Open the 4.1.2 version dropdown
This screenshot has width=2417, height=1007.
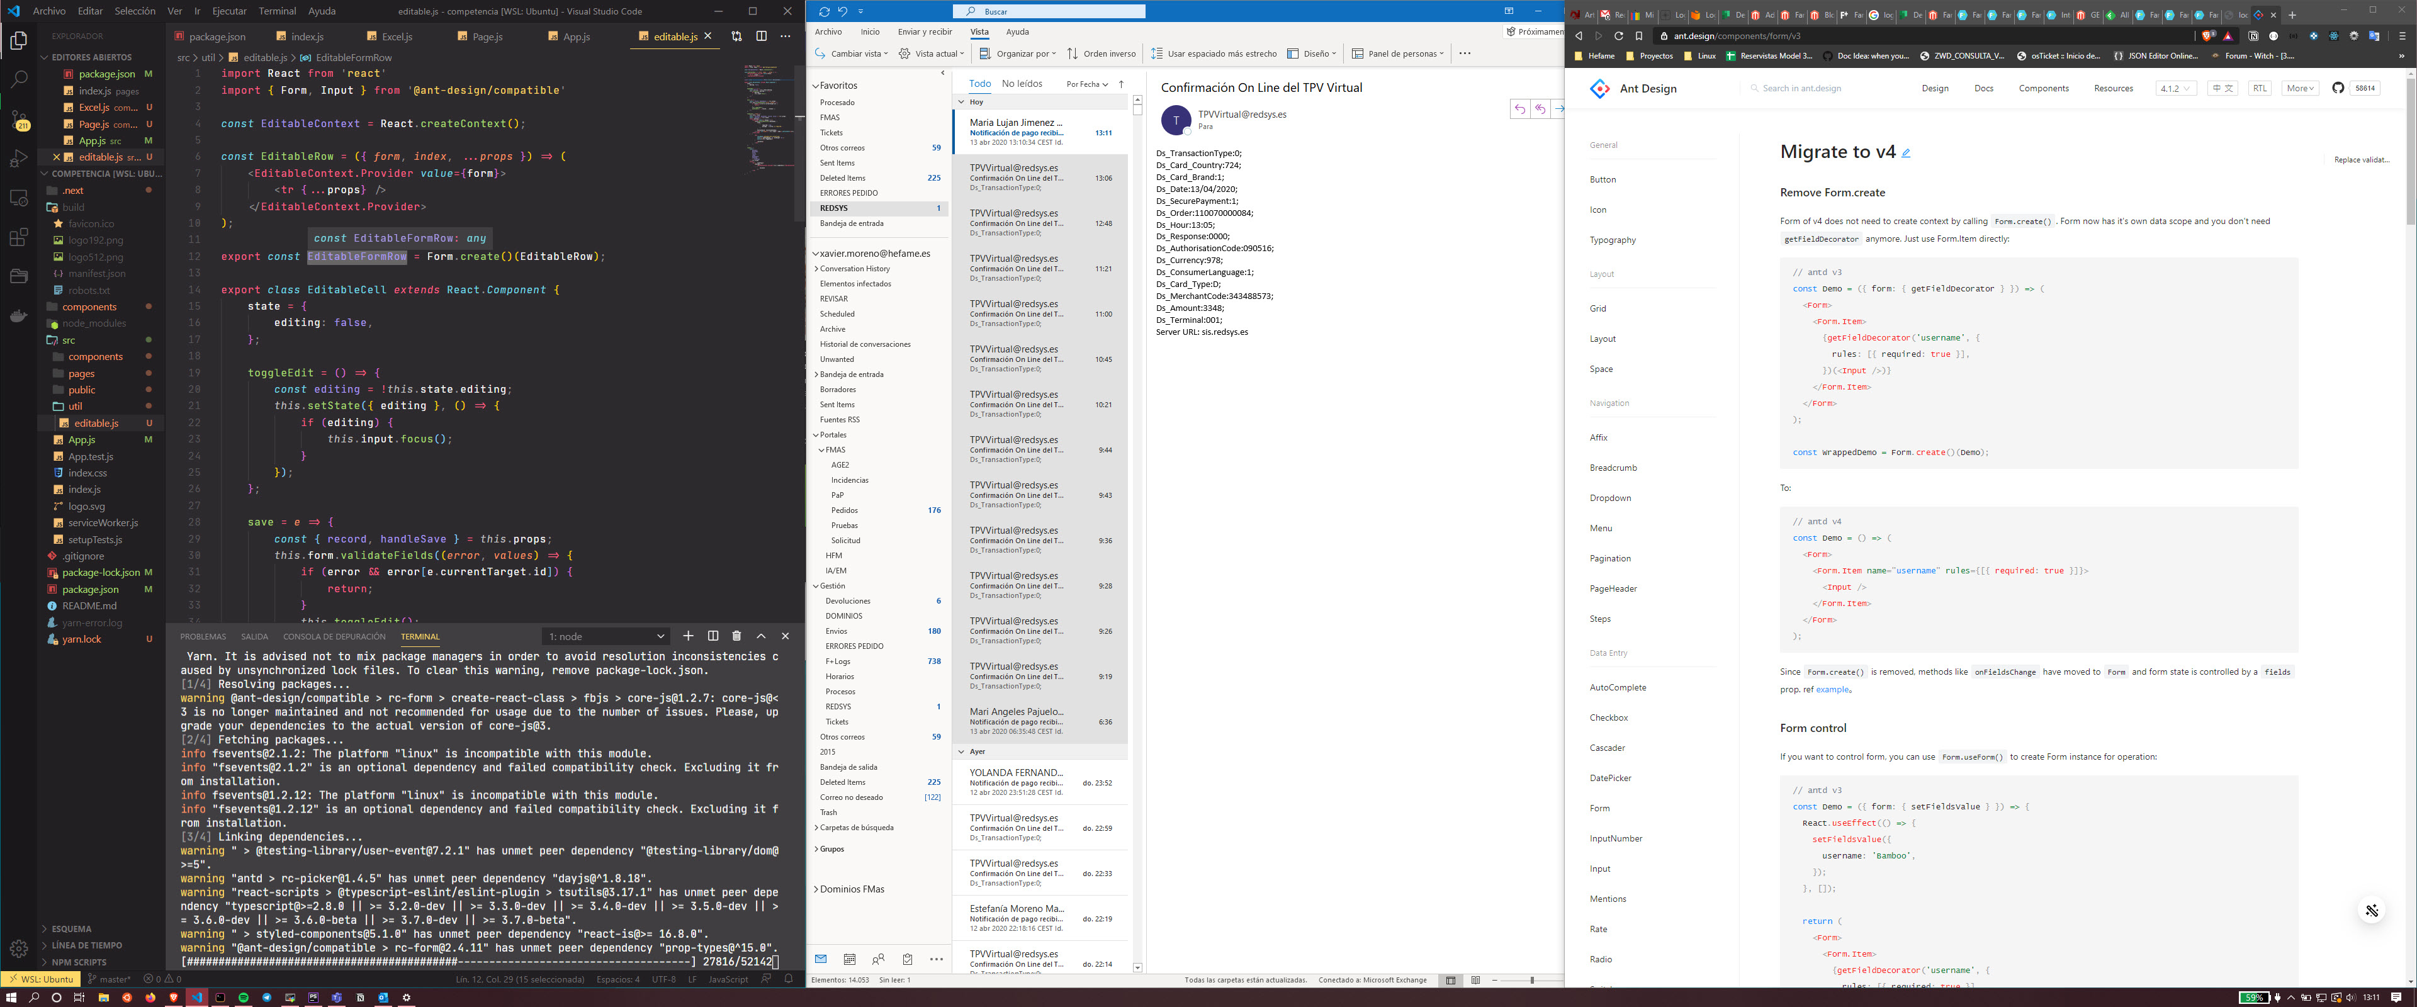2175,88
